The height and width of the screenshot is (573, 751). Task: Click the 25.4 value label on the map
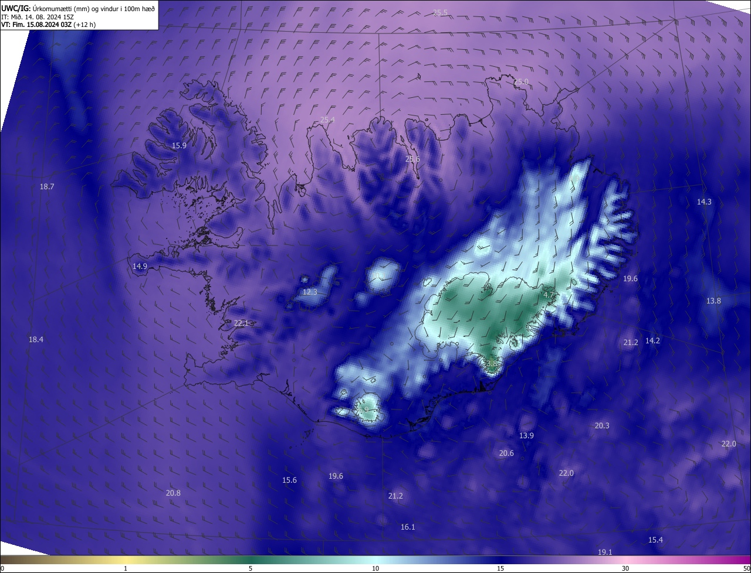pyautogui.click(x=327, y=120)
